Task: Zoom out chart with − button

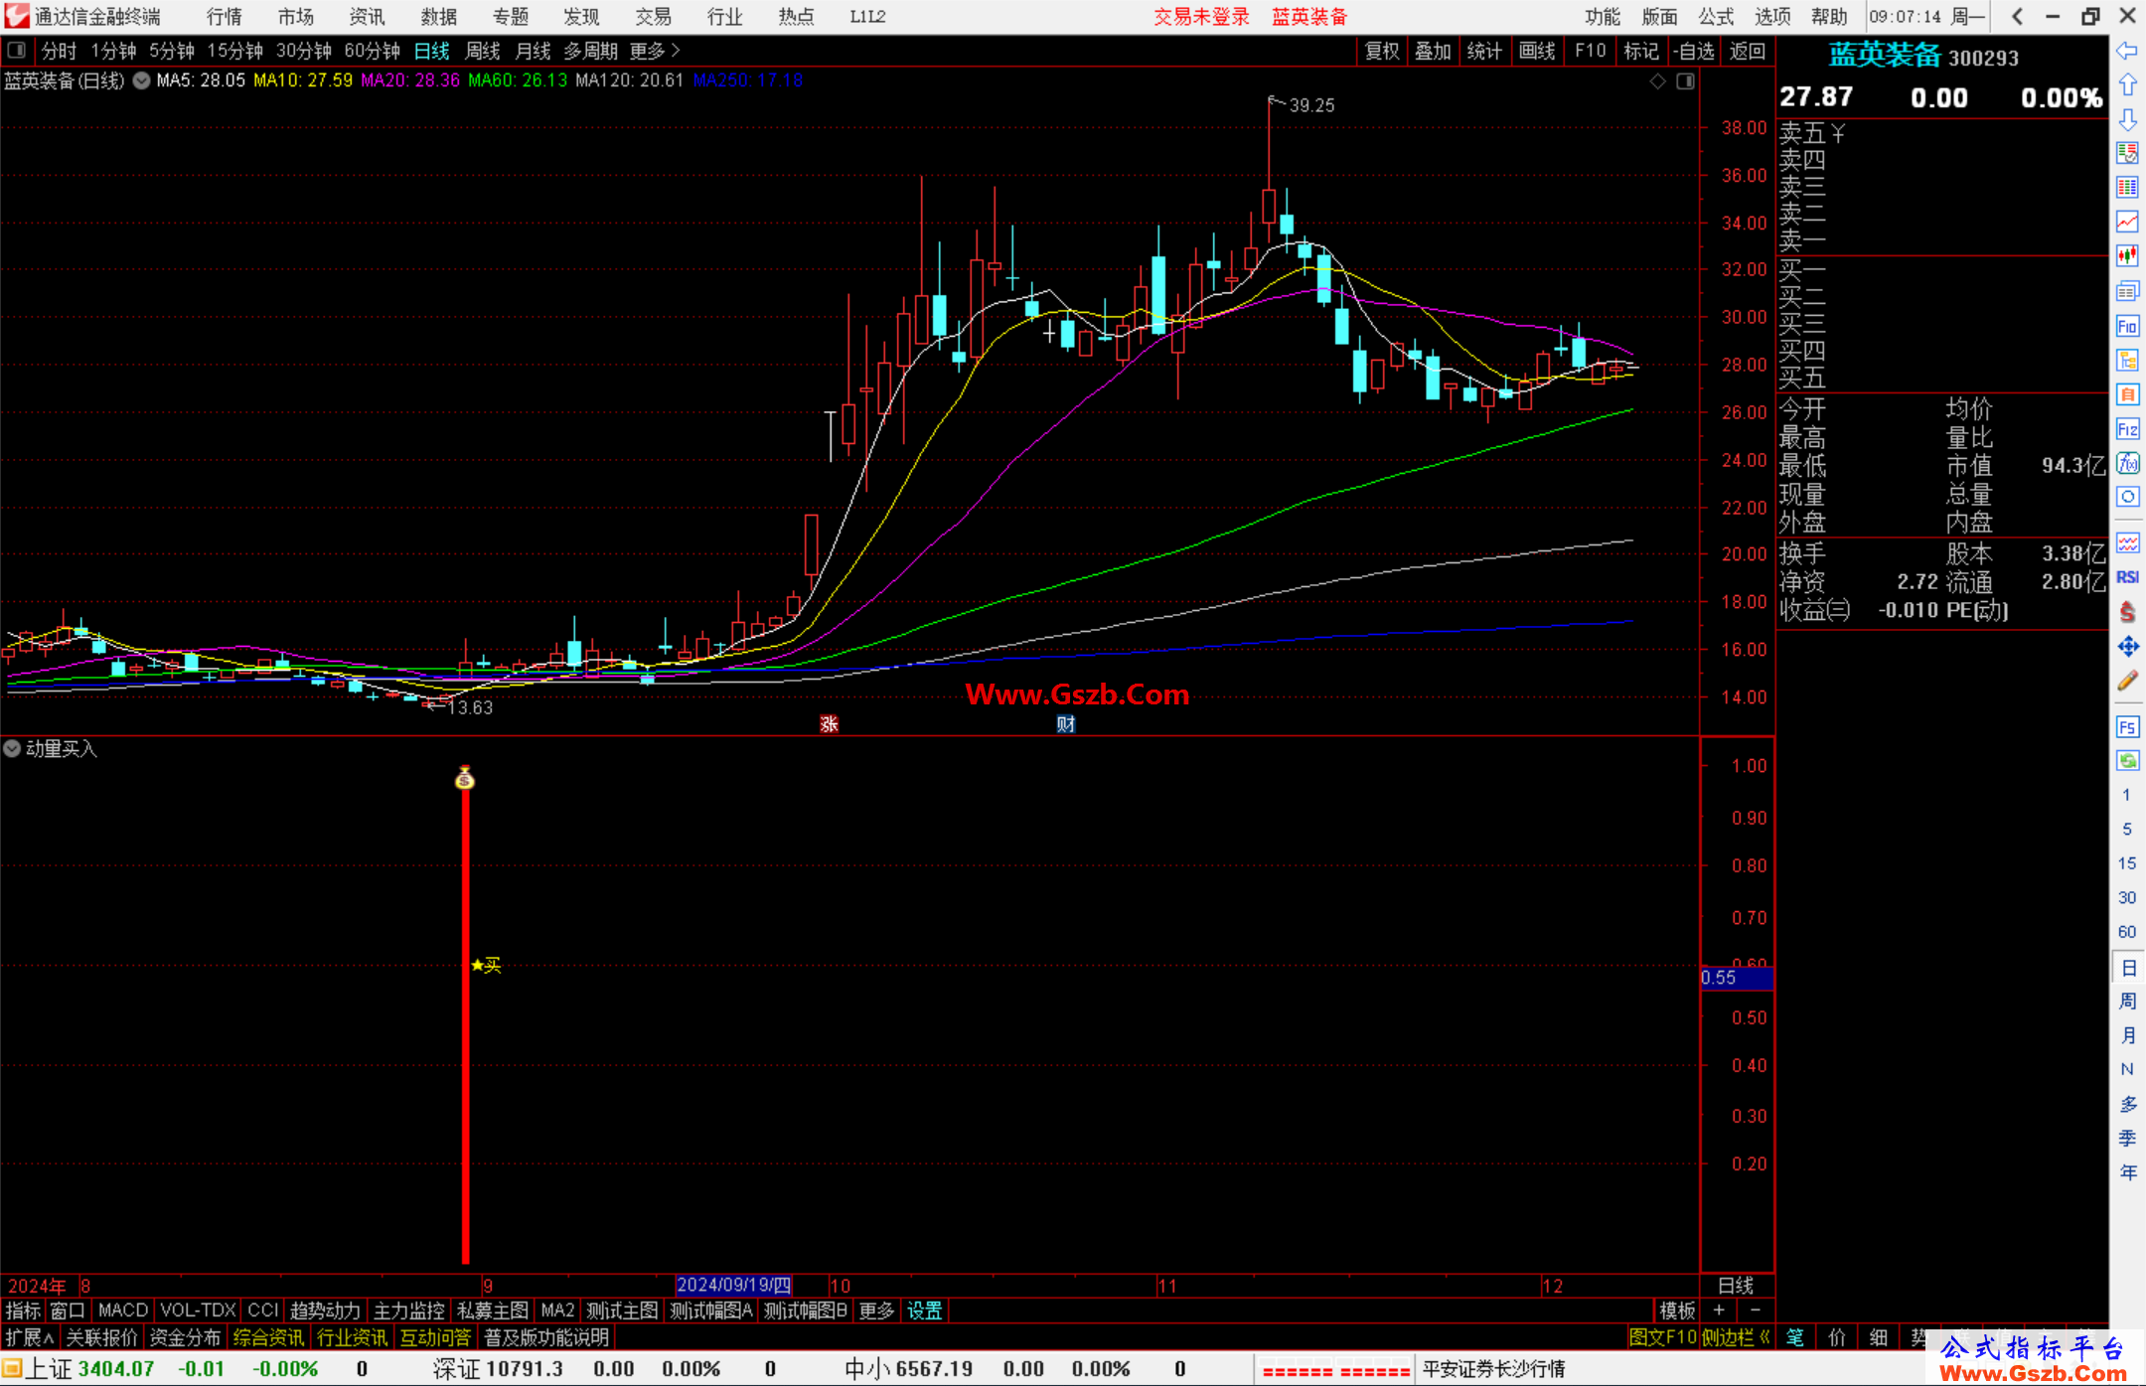Action: [x=1756, y=1310]
